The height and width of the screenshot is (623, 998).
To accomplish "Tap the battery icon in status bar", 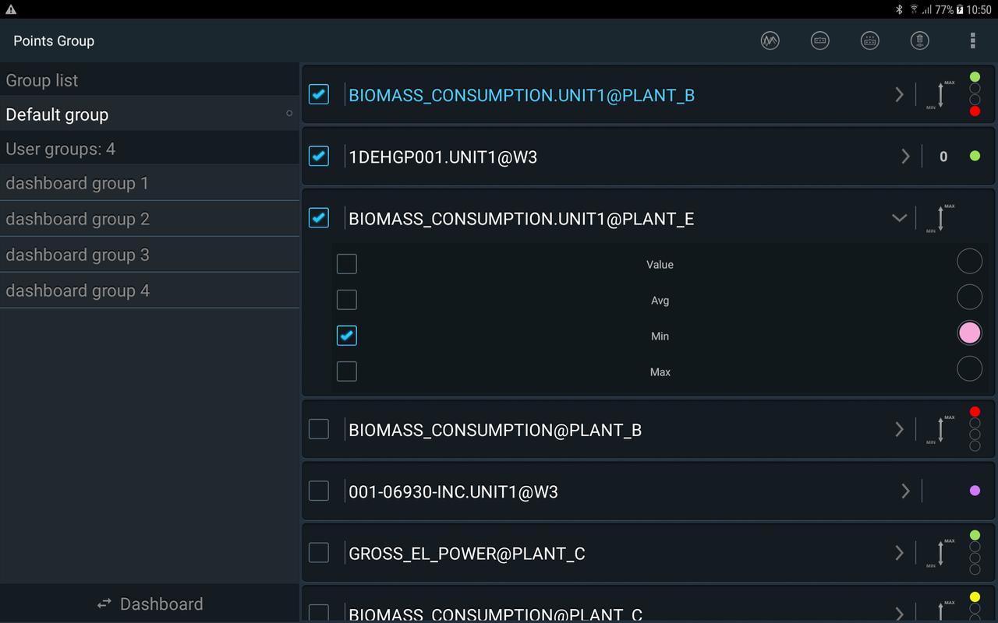I will coord(960,9).
